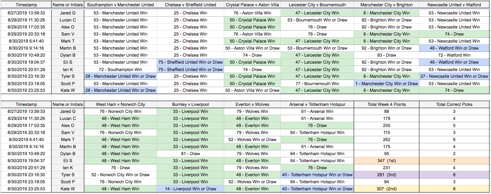Click the 14 - Liverpool Win or Draw cell
This screenshot has height=194, width=491.
190,189
